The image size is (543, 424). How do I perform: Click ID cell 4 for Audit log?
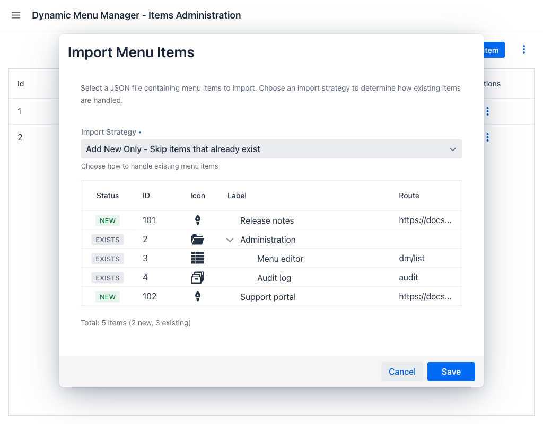pyautogui.click(x=145, y=277)
